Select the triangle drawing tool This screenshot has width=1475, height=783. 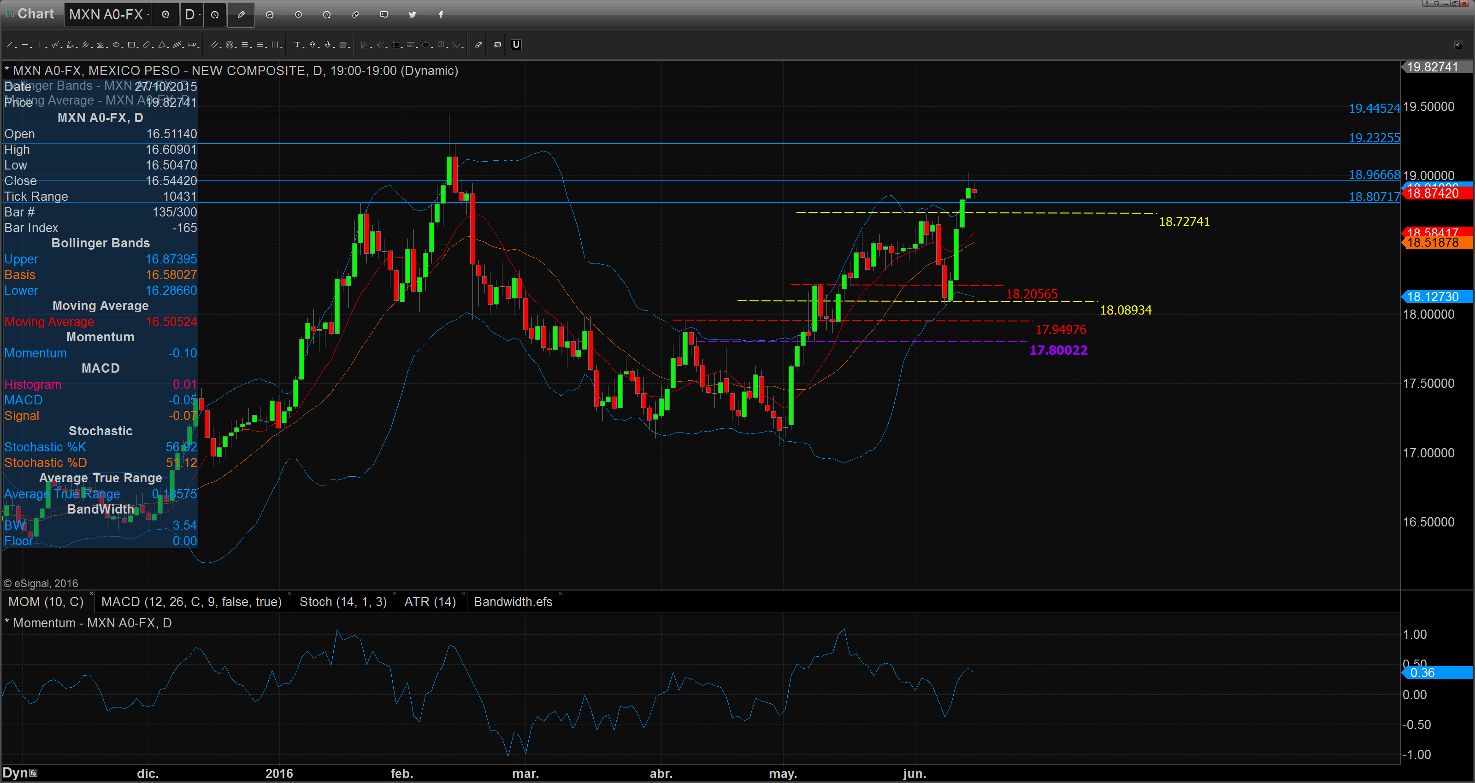point(162,45)
